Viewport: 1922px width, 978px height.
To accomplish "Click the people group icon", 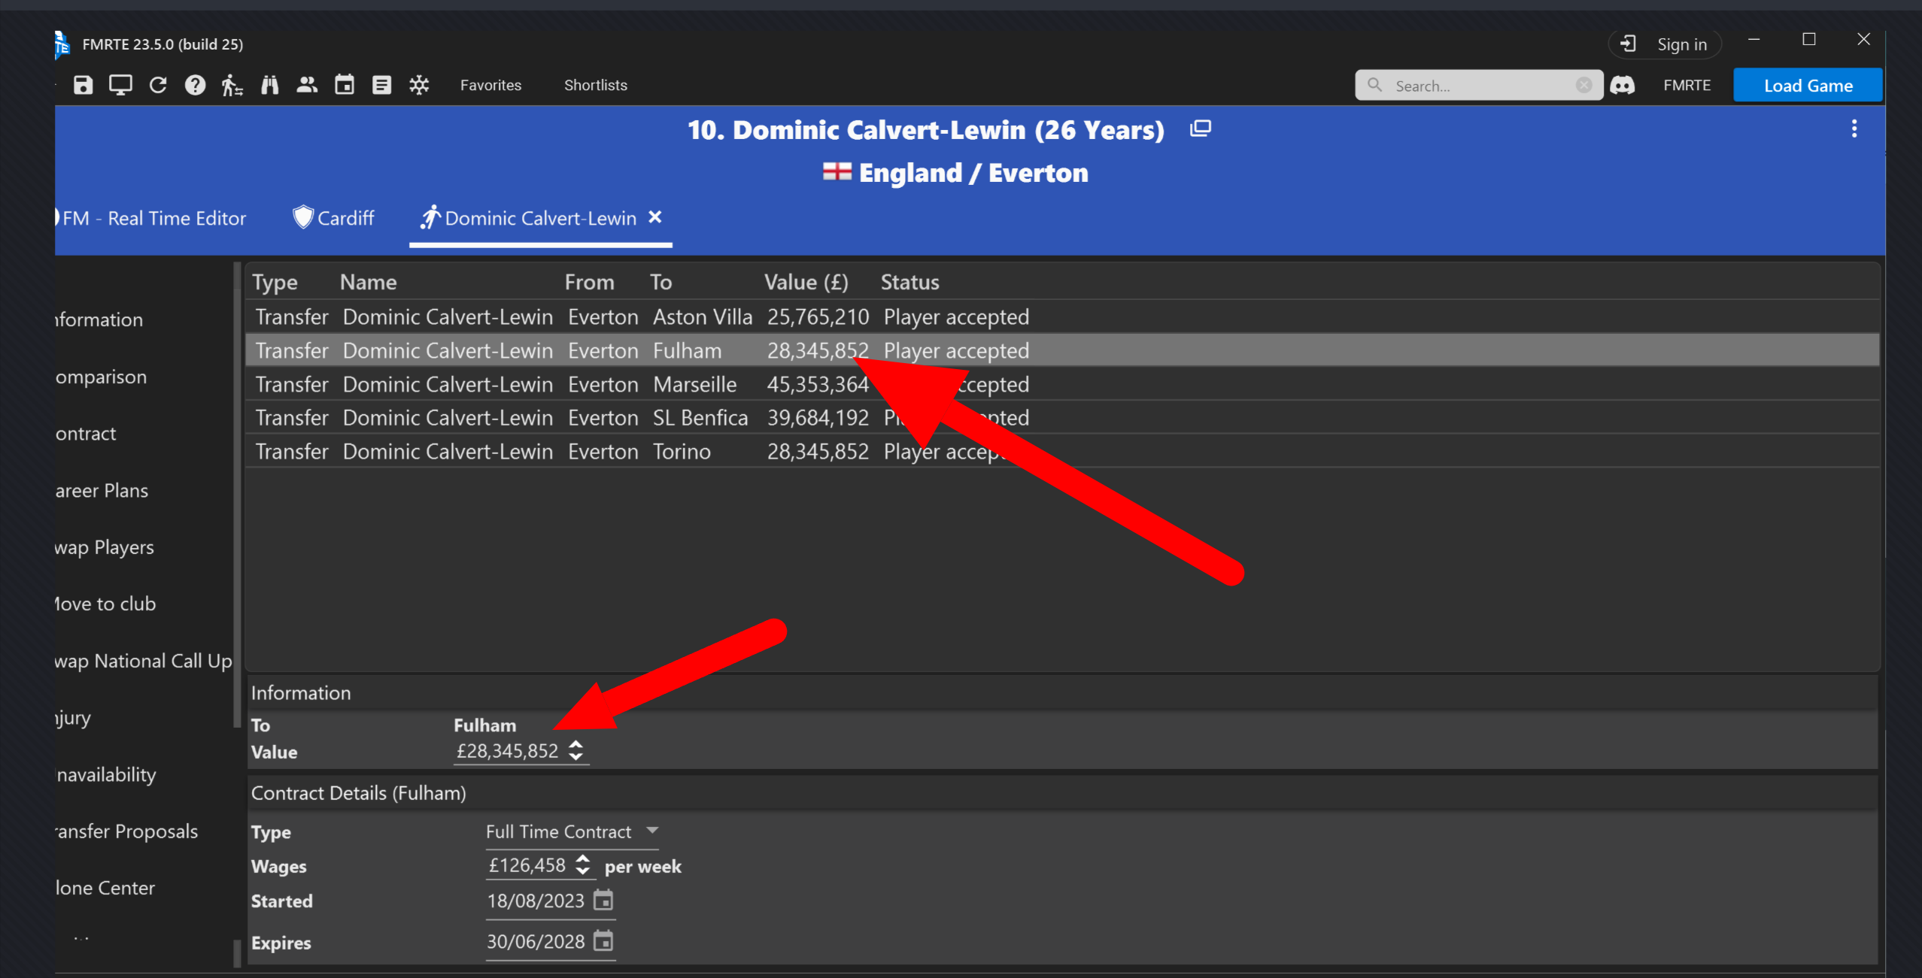I will pos(307,85).
